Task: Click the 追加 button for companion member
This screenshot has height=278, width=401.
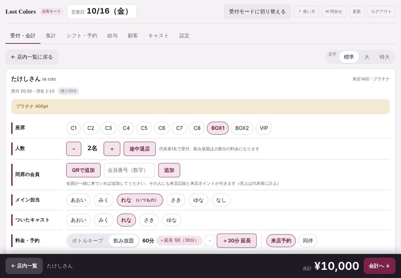Action: coord(169,170)
